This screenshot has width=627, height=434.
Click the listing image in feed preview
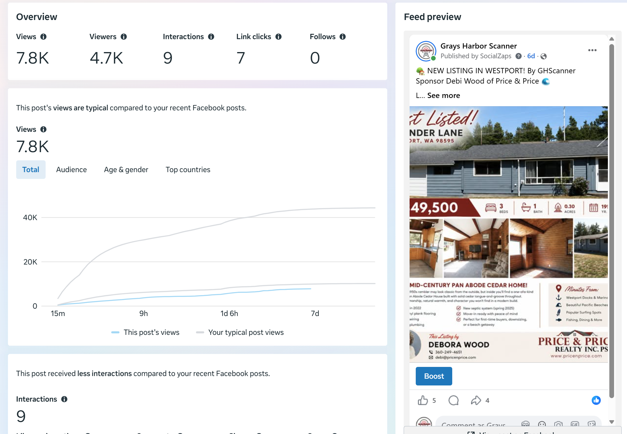tap(509, 234)
